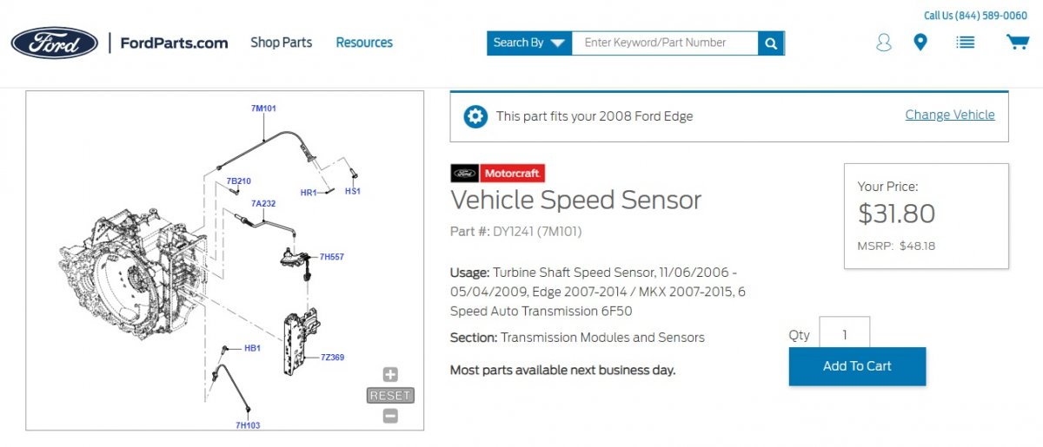This screenshot has height=447, width=1043.
Task: Click the Ford oval logo
Action: point(54,43)
